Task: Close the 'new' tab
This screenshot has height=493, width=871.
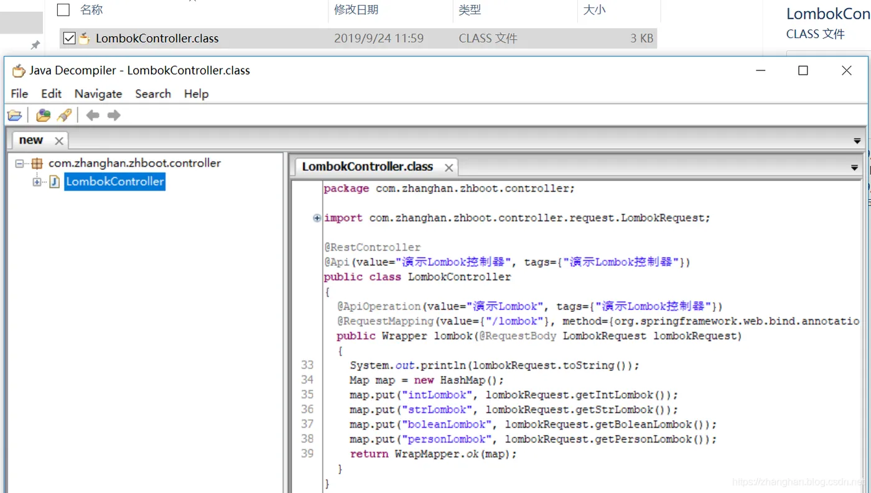Action: (59, 141)
